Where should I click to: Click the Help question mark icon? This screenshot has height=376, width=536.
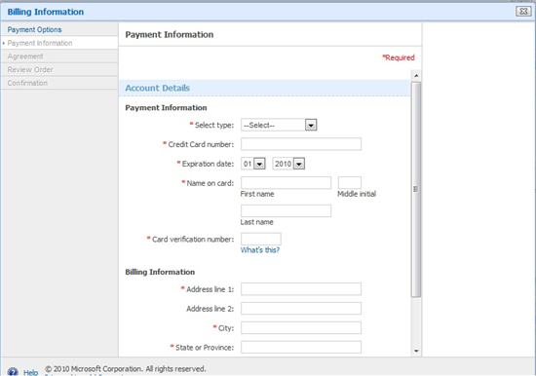tap(13, 372)
